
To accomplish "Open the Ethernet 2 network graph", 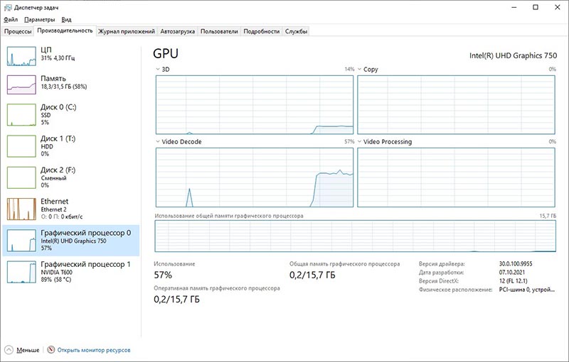I will 21,209.
